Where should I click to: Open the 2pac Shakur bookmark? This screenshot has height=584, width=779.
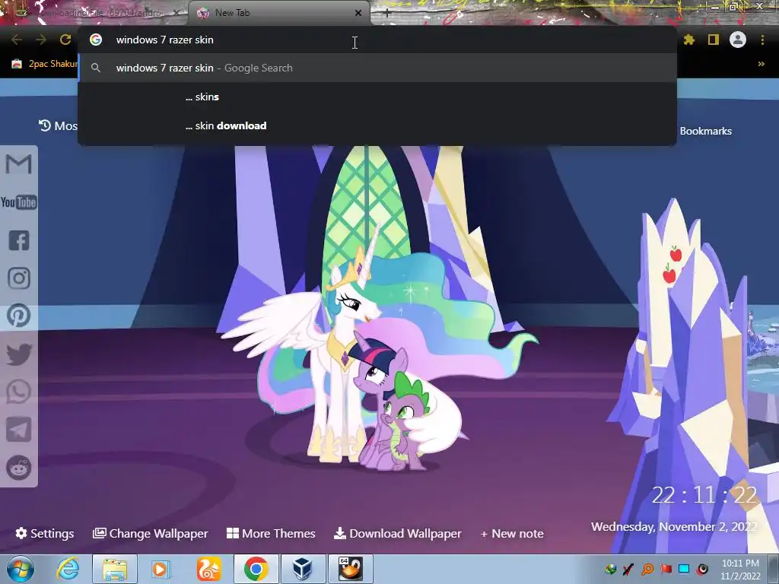[x=44, y=64]
